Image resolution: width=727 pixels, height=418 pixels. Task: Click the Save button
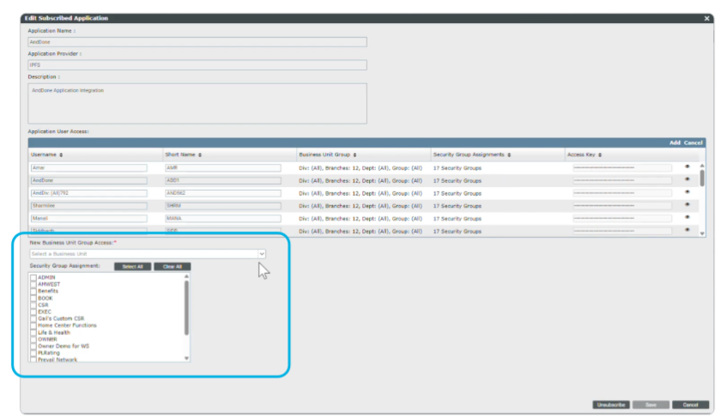click(x=651, y=405)
